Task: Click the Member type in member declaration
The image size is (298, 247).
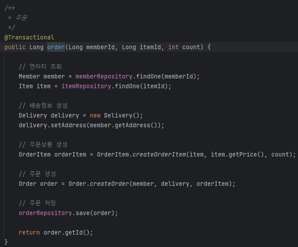Action: click(29, 77)
